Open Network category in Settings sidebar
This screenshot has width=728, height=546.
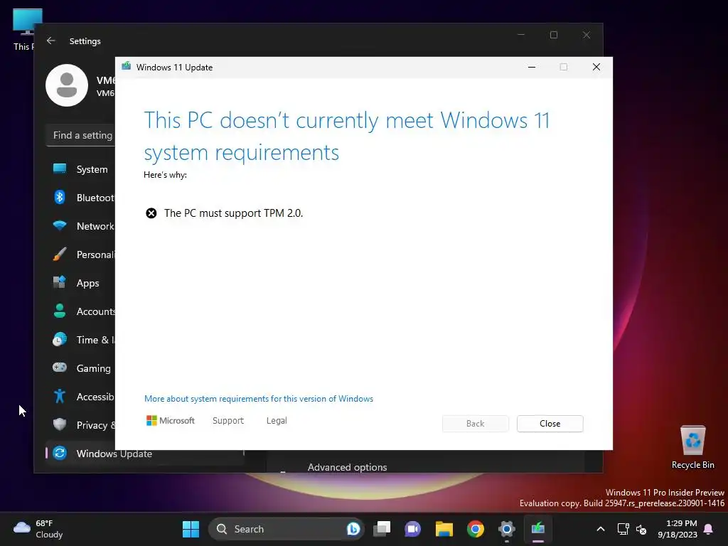(81, 226)
